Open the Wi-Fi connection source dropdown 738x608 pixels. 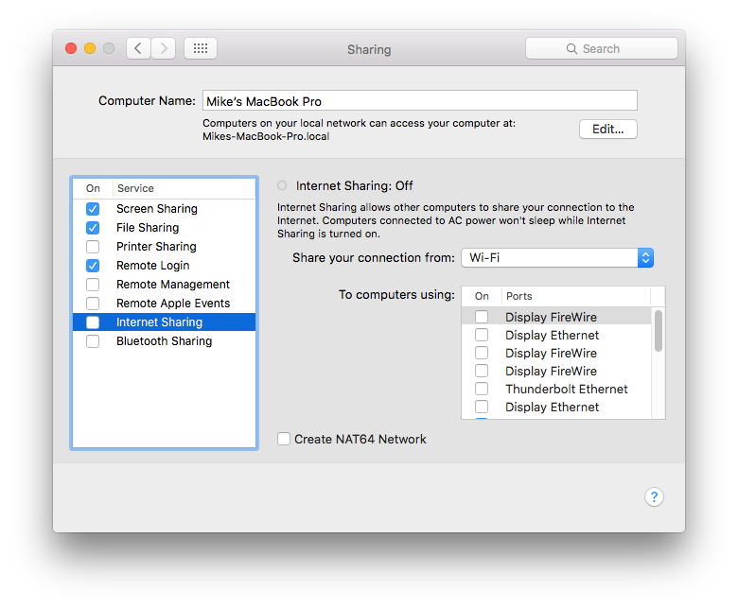click(556, 257)
